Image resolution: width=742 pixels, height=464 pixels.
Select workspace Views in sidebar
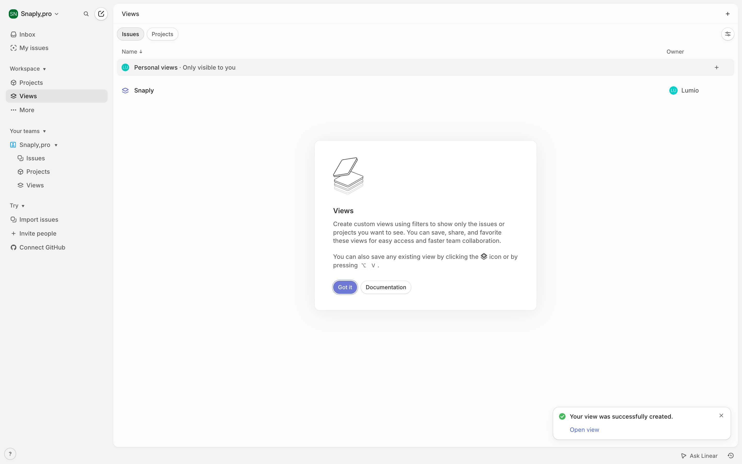56,96
